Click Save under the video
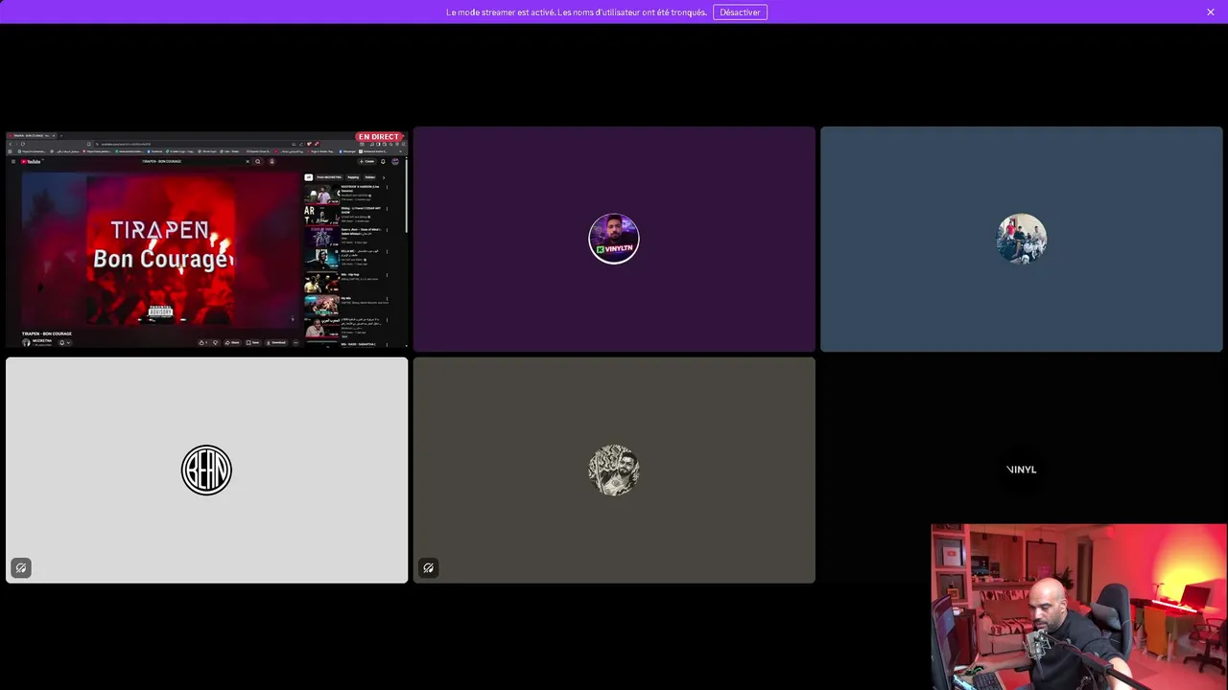This screenshot has width=1228, height=690. [253, 342]
